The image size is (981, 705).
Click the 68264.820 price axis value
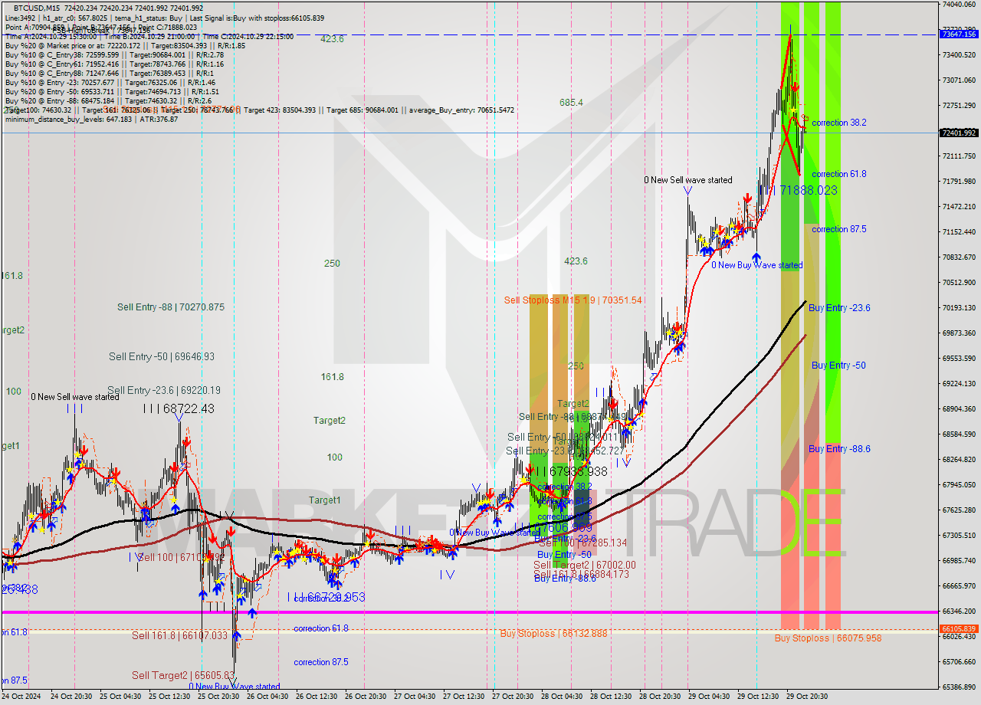point(959,459)
